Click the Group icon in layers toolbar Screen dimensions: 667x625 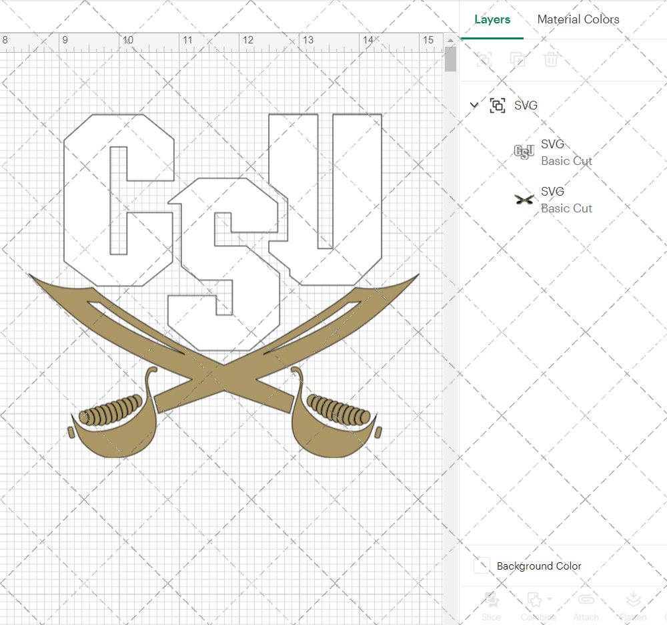pos(484,59)
